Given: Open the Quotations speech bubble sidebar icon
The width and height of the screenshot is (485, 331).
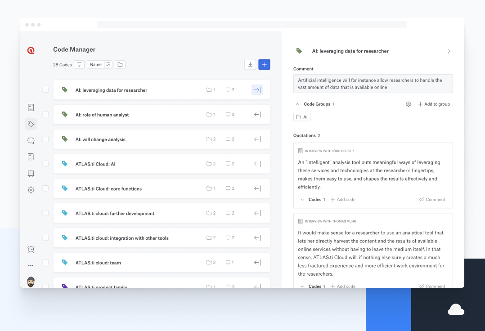Looking at the screenshot, I should point(31,140).
